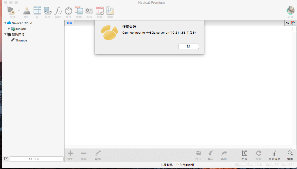Viewport: 297px width, 169px height.
Task: Select the 视图 view toolbar icon
Action: point(48,11)
